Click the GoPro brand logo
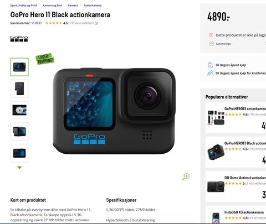Image resolution: width=266 pixels, height=224 pixels. tap(19, 39)
